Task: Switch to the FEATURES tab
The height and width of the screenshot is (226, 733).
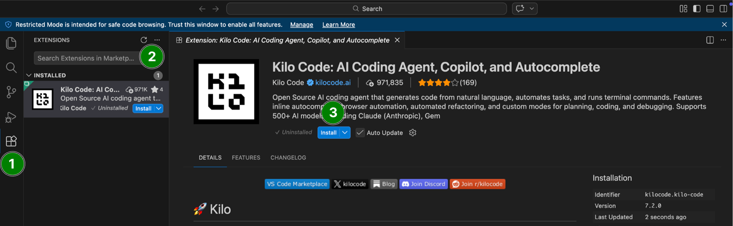Action: tap(246, 158)
